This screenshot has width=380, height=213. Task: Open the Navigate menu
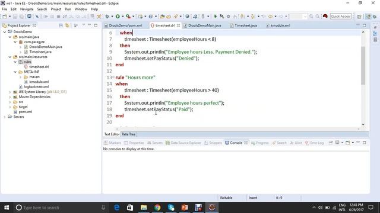(27, 9)
